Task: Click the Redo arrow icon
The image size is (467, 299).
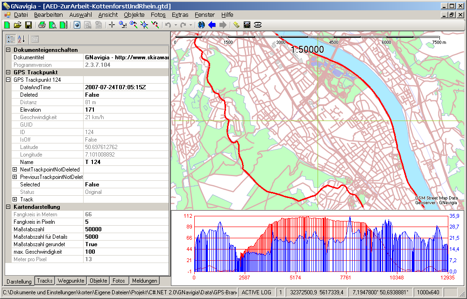Action: (183, 25)
